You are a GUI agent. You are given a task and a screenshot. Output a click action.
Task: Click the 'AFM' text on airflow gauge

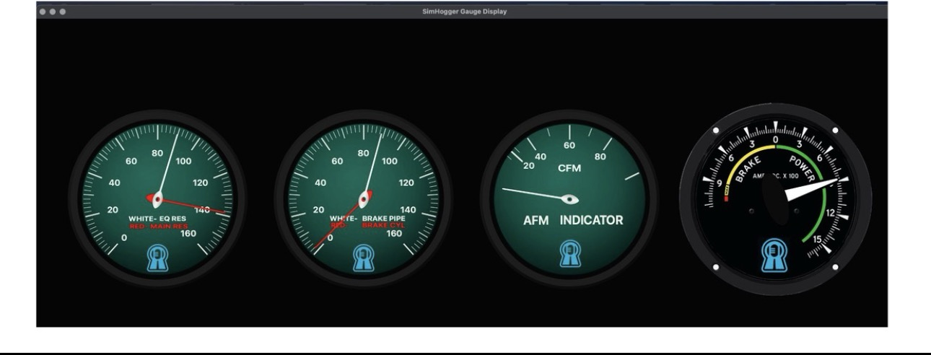(x=537, y=220)
